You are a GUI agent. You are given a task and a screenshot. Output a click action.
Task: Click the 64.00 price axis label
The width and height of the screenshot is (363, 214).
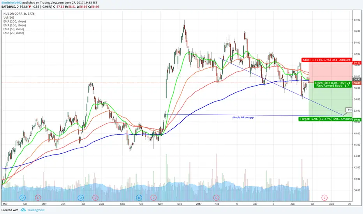(357, 42)
